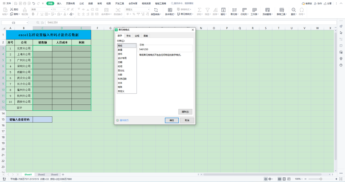Click the password input cell beside 请输入查看密码
345x182 pixels.
(43, 119)
